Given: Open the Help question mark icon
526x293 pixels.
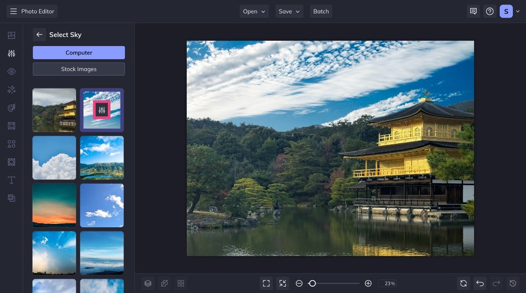Looking at the screenshot, I should [490, 11].
